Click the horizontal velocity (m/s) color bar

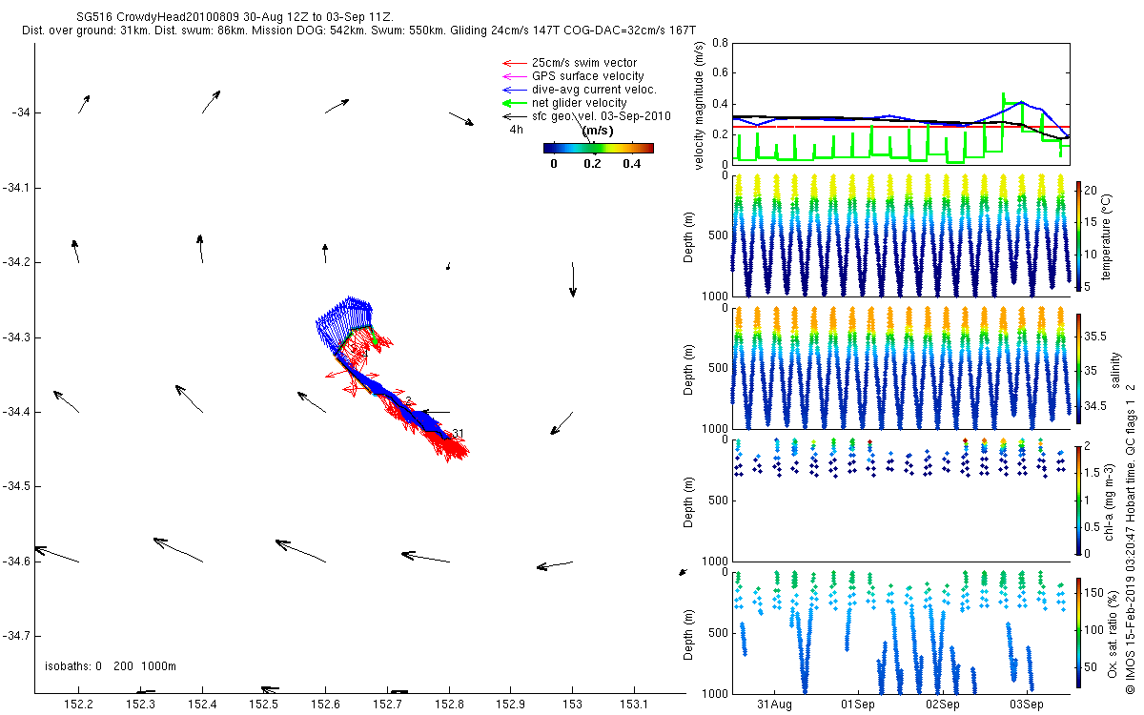click(599, 148)
